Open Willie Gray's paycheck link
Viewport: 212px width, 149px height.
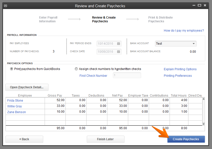click(15, 106)
